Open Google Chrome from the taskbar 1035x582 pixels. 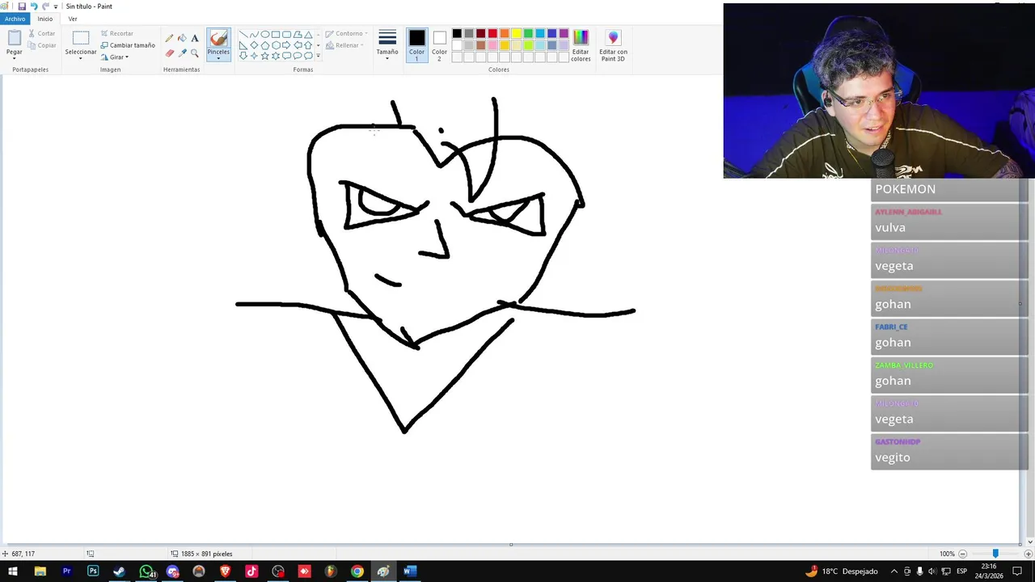pos(357,571)
